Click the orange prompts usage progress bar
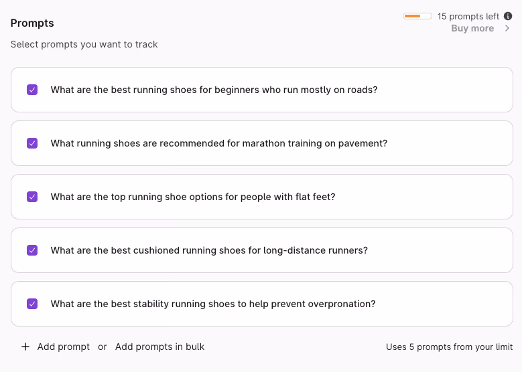 tap(417, 16)
